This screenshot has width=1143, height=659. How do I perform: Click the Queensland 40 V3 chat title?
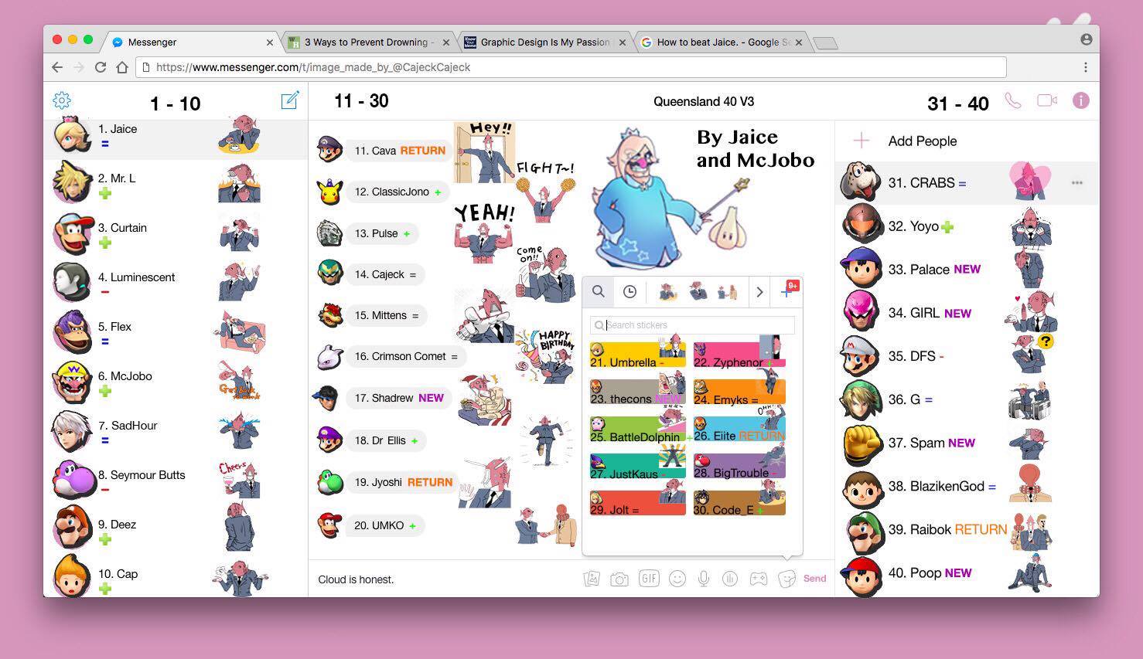coord(704,101)
